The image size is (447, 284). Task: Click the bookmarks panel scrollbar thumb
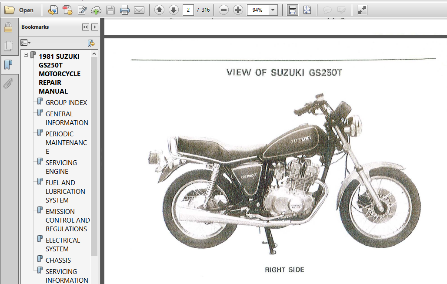94,156
